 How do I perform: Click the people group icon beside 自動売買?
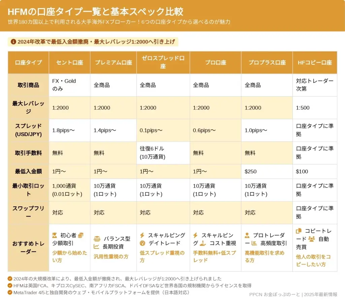(311, 239)
